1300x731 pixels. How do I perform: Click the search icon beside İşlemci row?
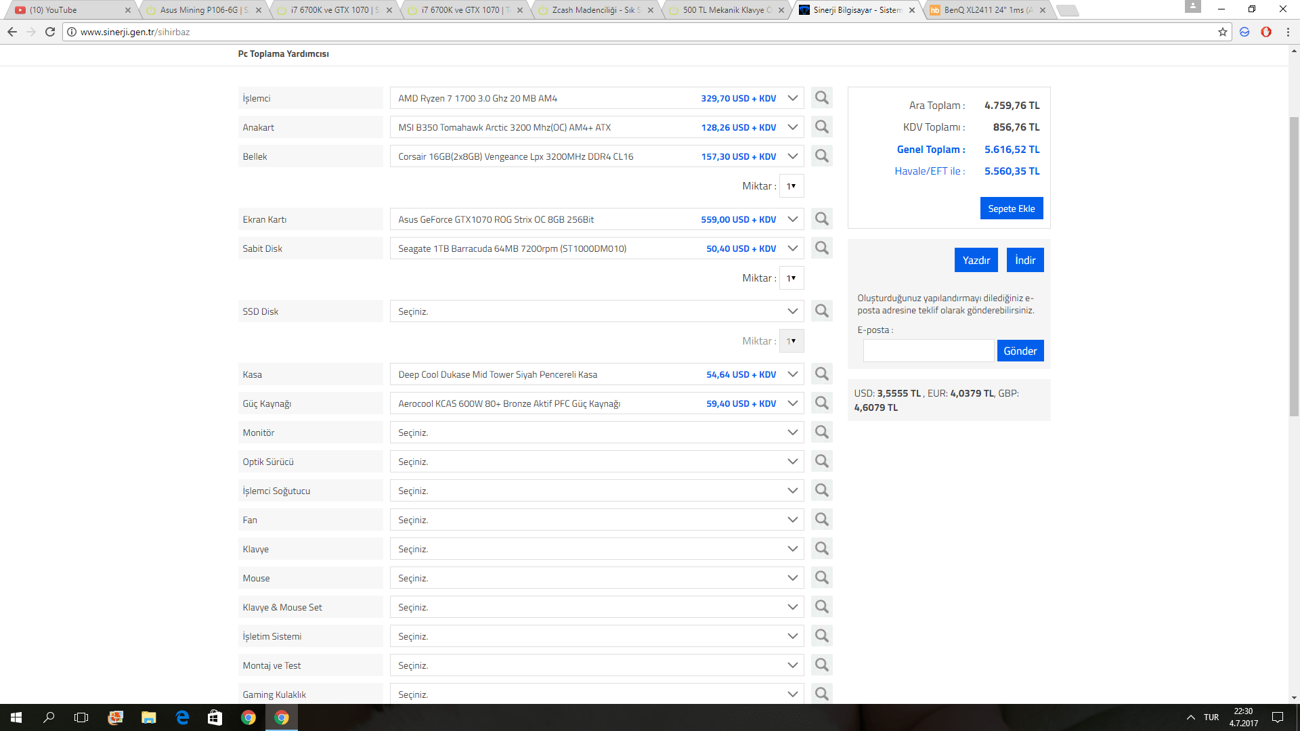821,98
